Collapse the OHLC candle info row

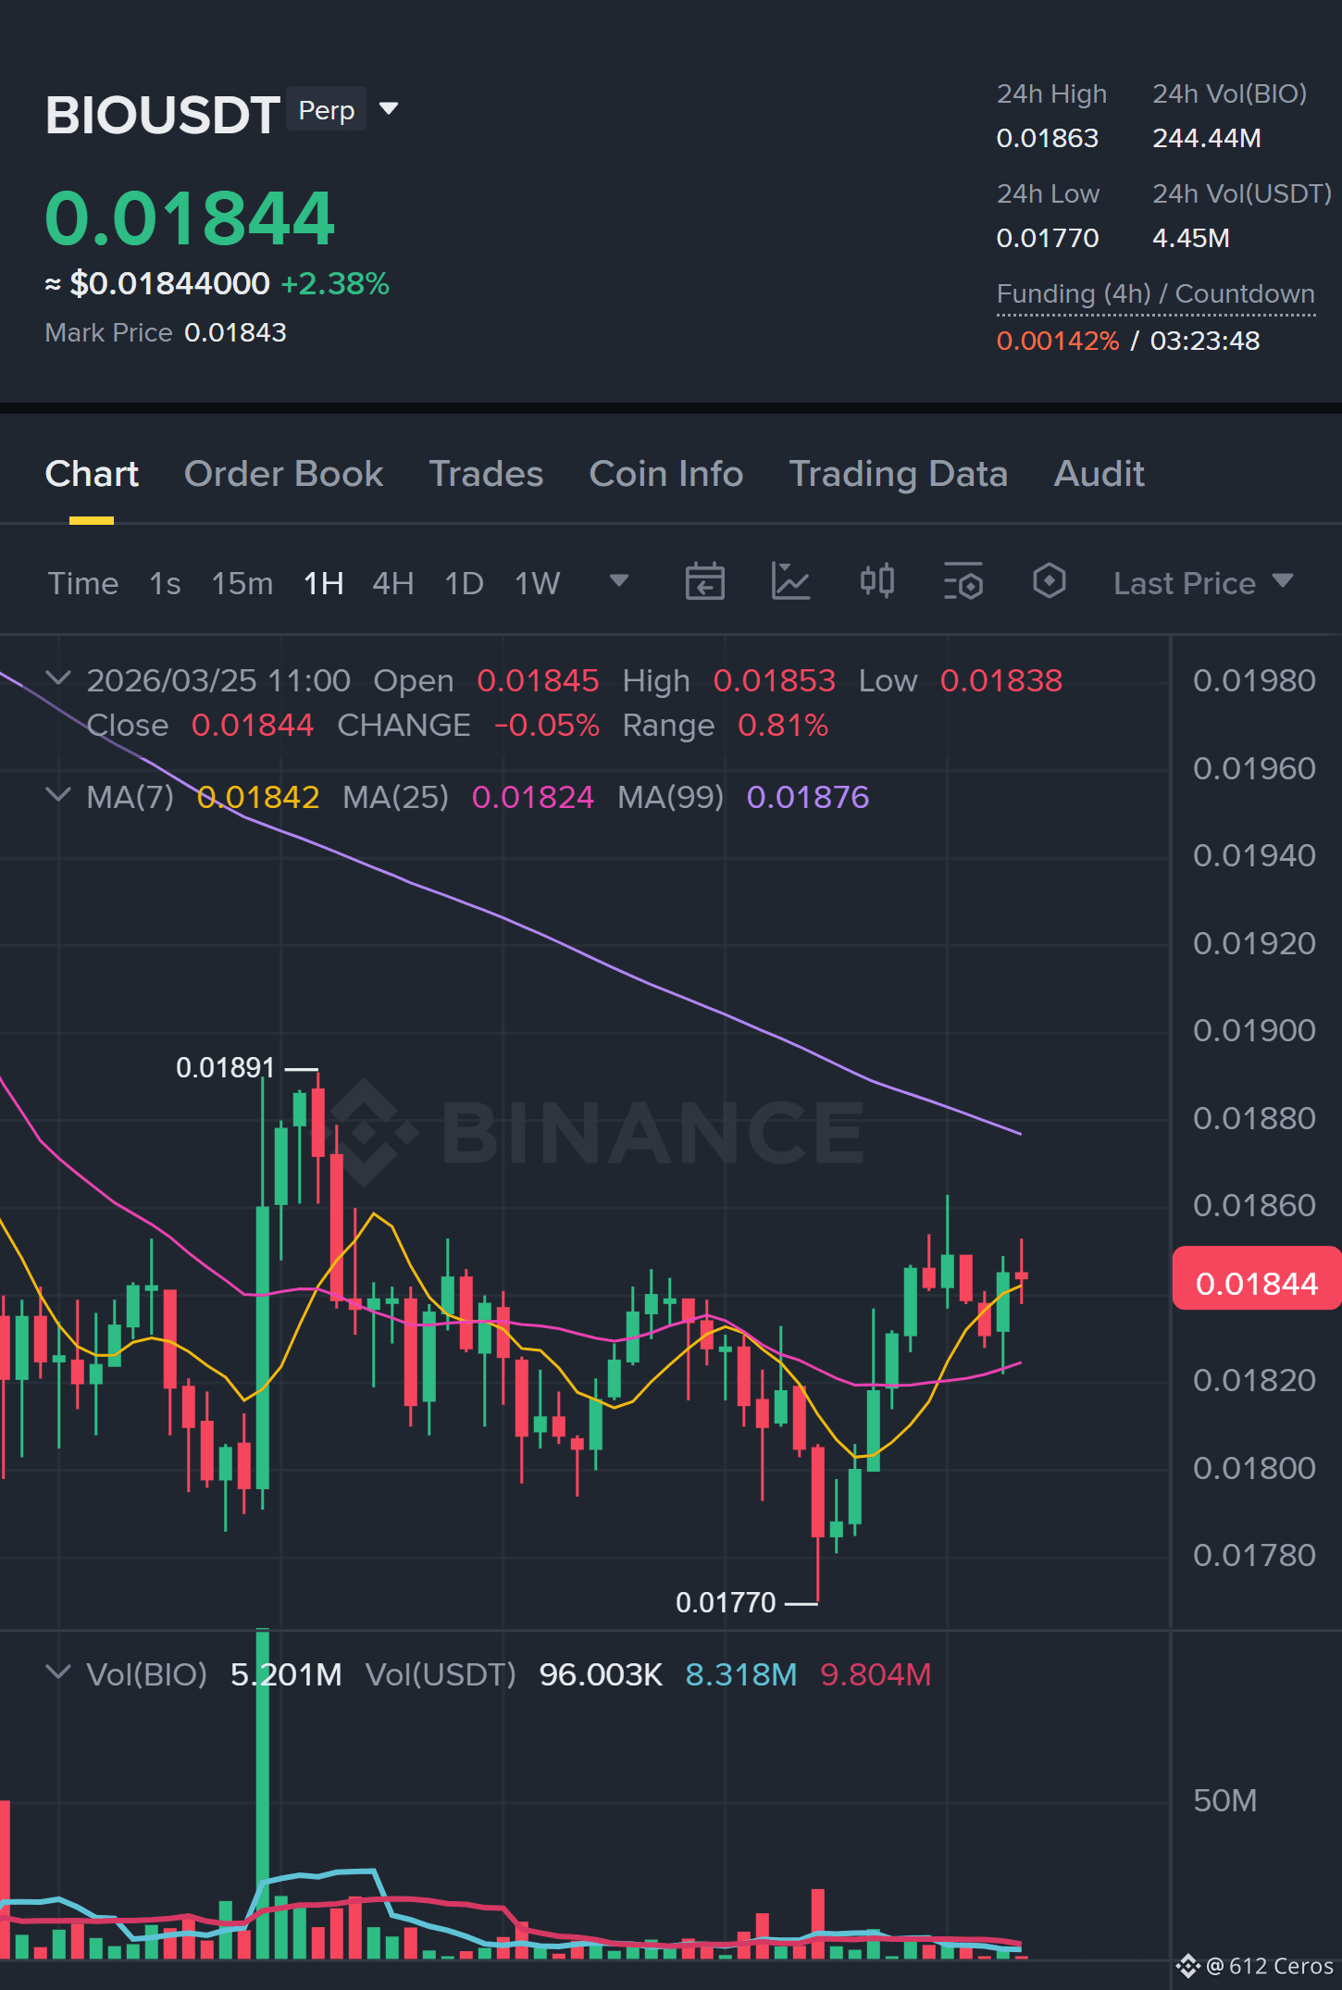click(57, 678)
